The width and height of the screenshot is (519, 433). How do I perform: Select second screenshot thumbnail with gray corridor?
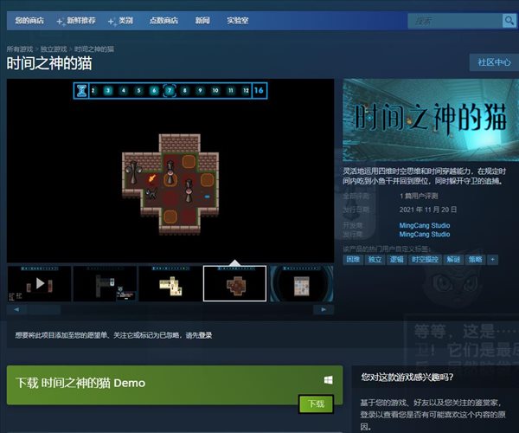click(105, 283)
